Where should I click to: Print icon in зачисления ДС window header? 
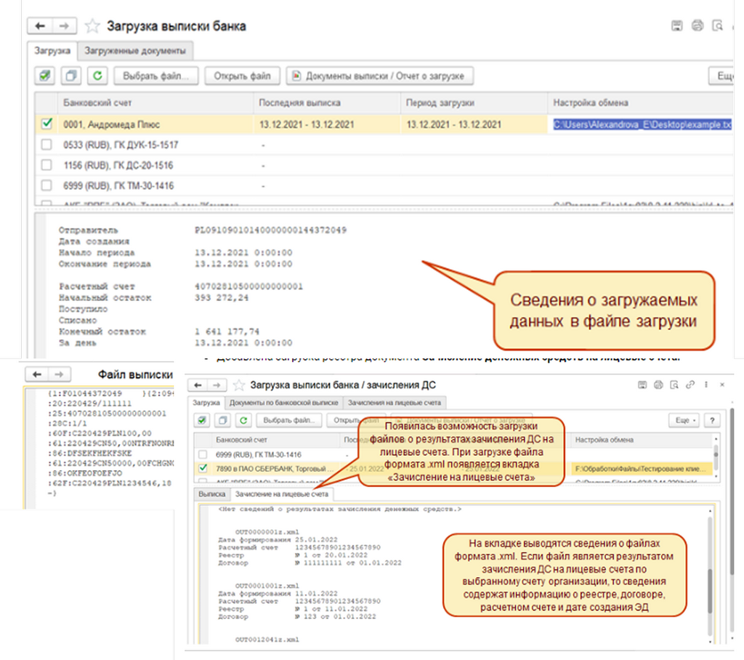click(x=658, y=385)
